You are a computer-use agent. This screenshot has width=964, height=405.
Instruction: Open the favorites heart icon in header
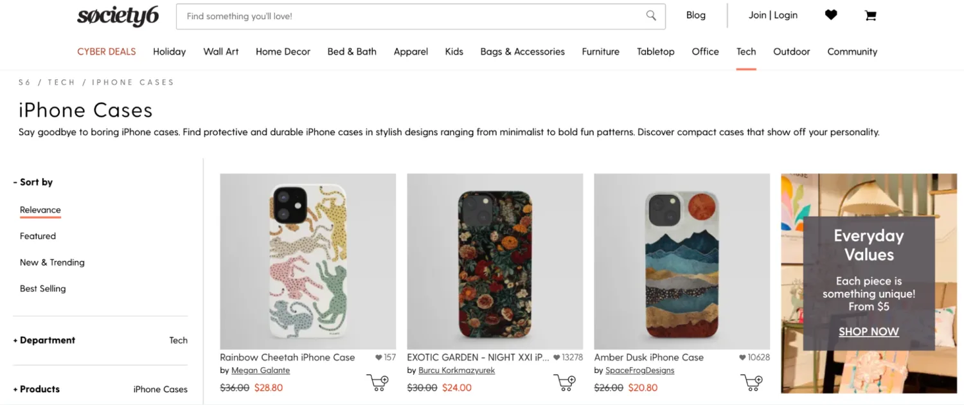click(831, 15)
